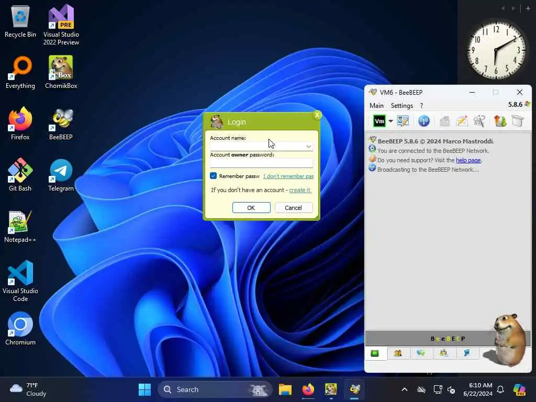
Task: Switch to the groups tab in BeeBEEP
Action: click(x=443, y=353)
